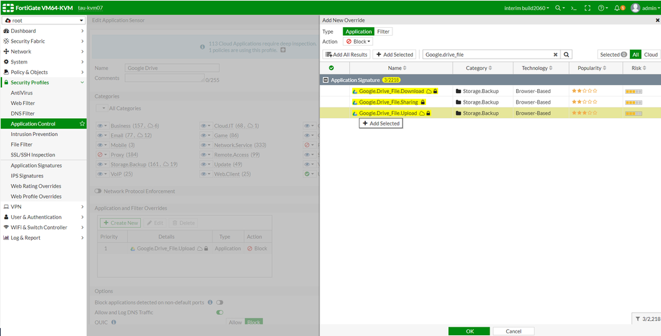Click the Log & Report chart icon
The width and height of the screenshot is (661, 336).
coord(7,238)
